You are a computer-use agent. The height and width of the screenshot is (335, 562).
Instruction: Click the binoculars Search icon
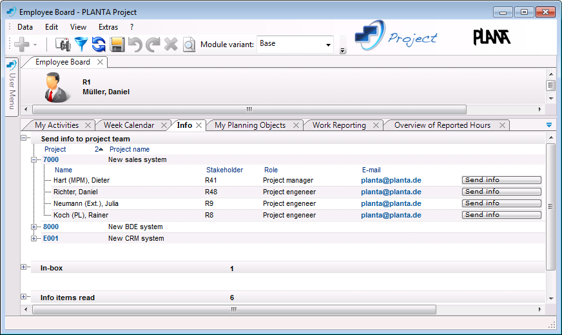point(63,45)
